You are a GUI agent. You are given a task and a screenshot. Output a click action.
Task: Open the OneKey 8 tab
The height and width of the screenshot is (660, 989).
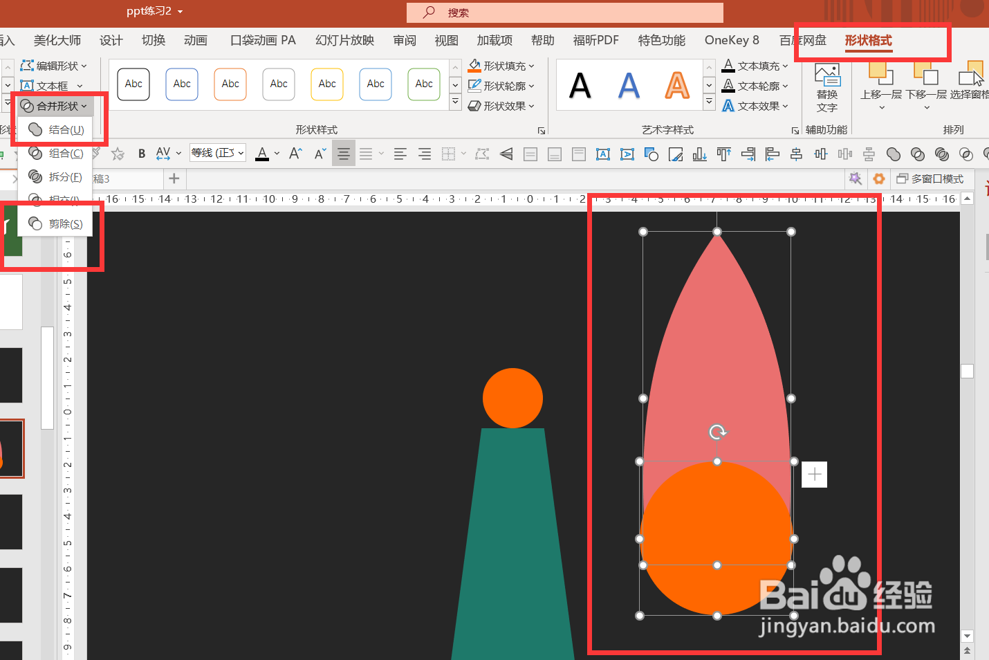click(x=732, y=40)
